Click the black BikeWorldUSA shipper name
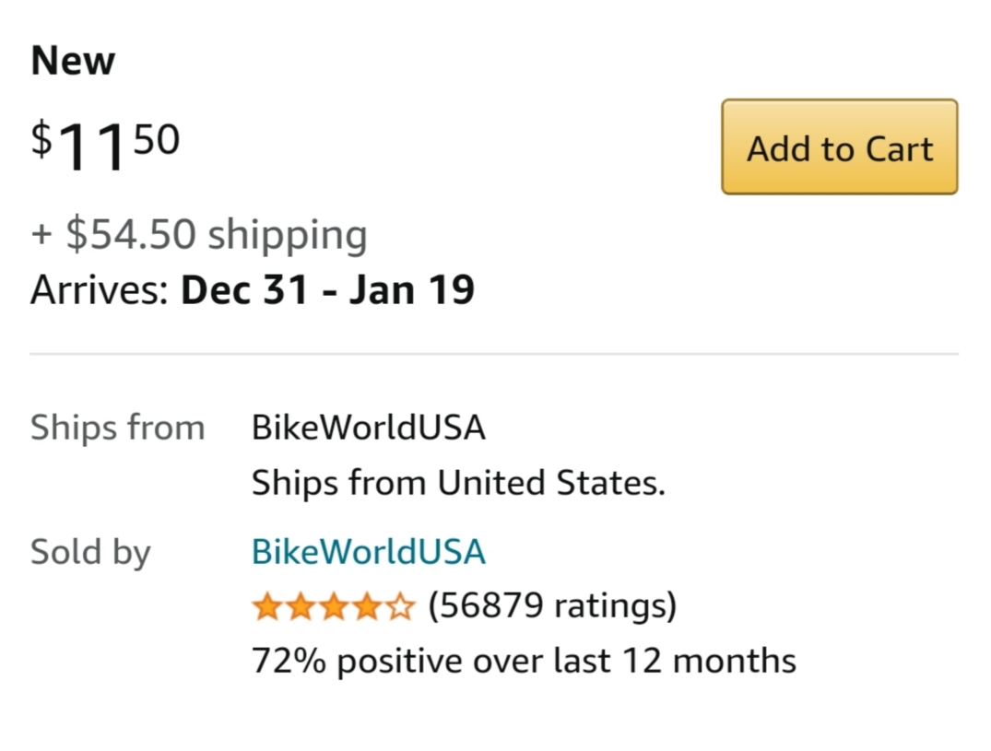This screenshot has width=991, height=751. (x=368, y=428)
